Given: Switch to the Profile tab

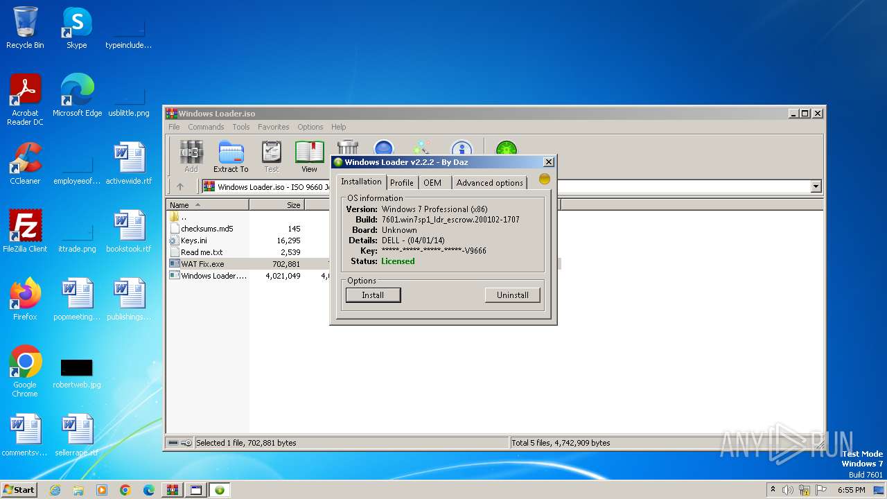Looking at the screenshot, I should coord(402,183).
